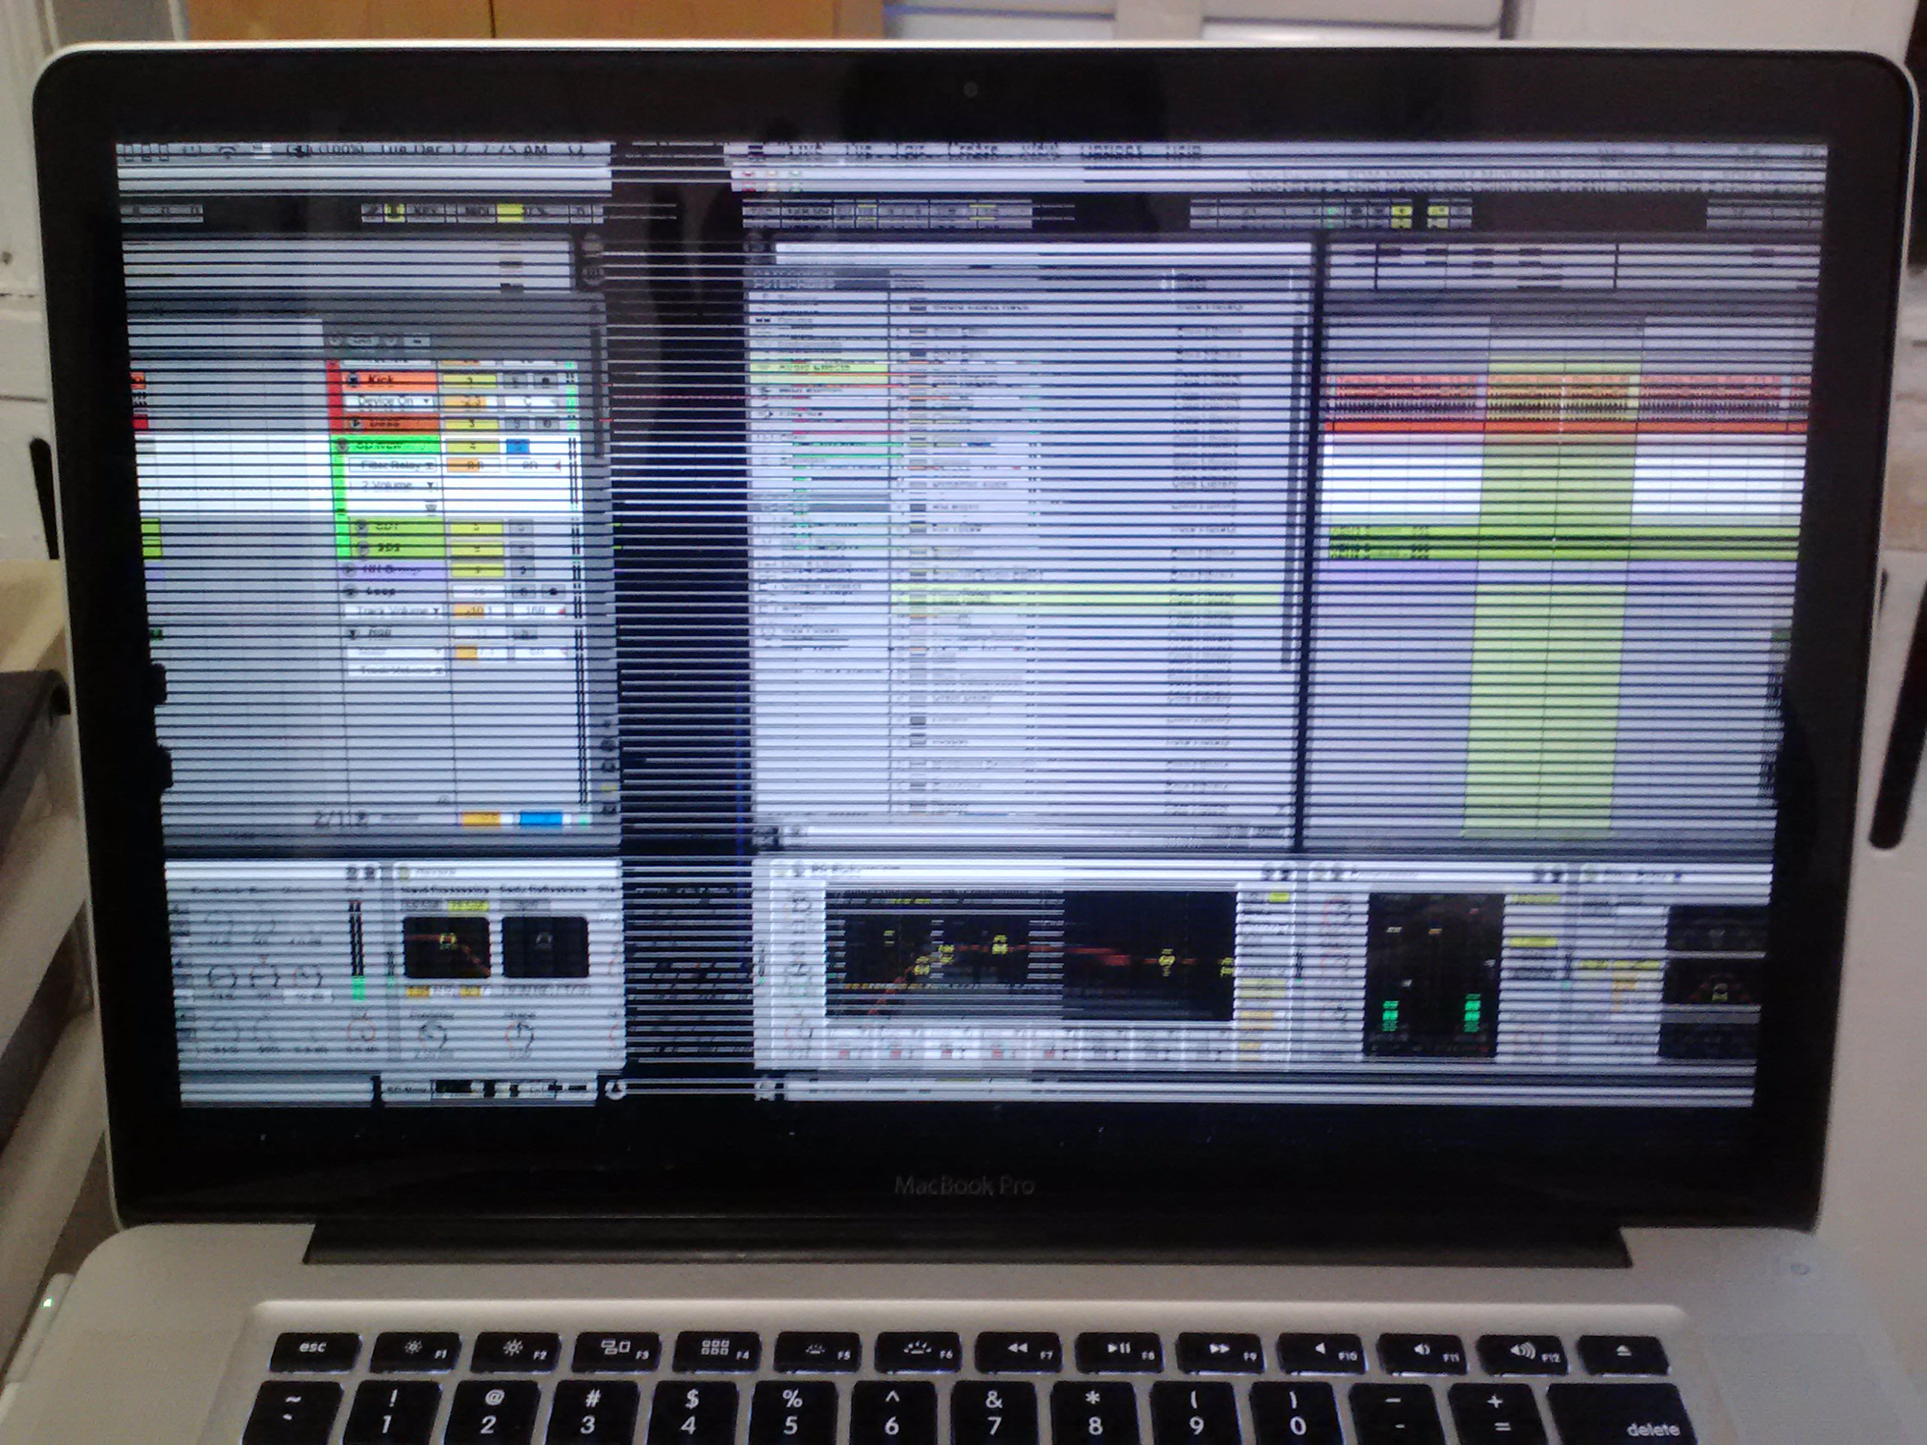
Task: Click the EQ Eight frequency display
Action: tap(1028, 954)
